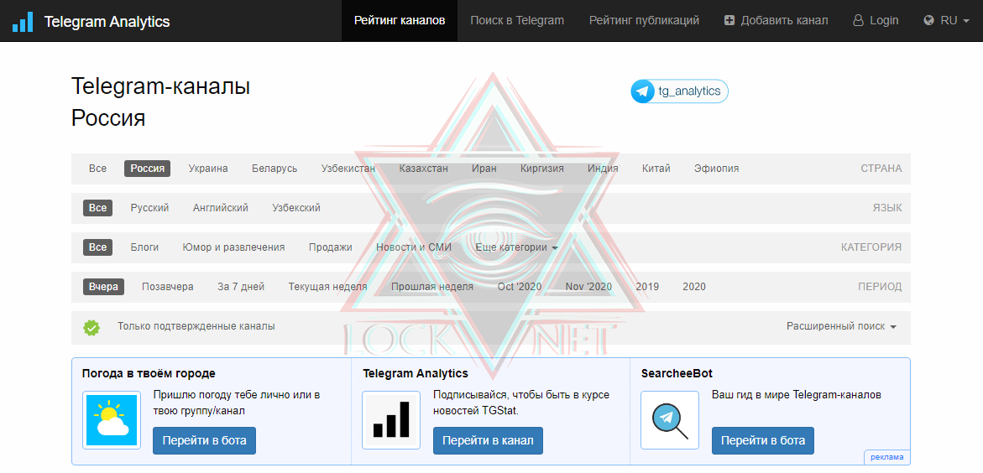983x473 pixels.
Task: Filter by Узбекский language
Action: point(296,208)
